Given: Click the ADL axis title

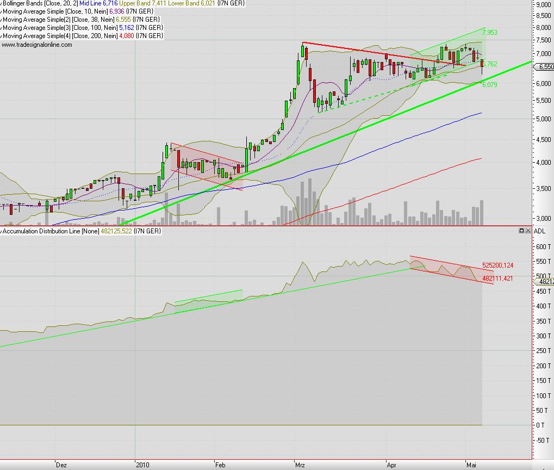Looking at the screenshot, I should [x=539, y=231].
